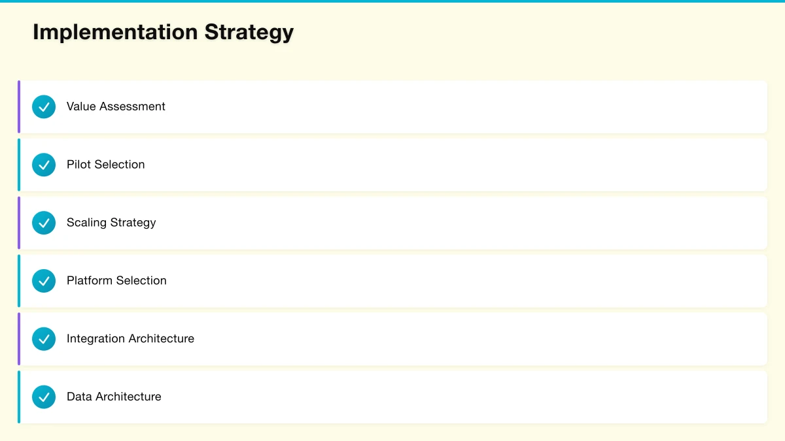785x441 pixels.
Task: Select the Scaling Strategy text label
Action: pos(111,223)
